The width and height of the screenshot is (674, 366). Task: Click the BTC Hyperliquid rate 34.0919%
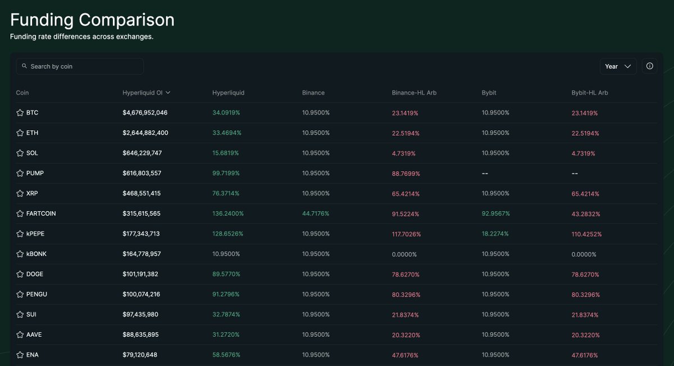226,113
